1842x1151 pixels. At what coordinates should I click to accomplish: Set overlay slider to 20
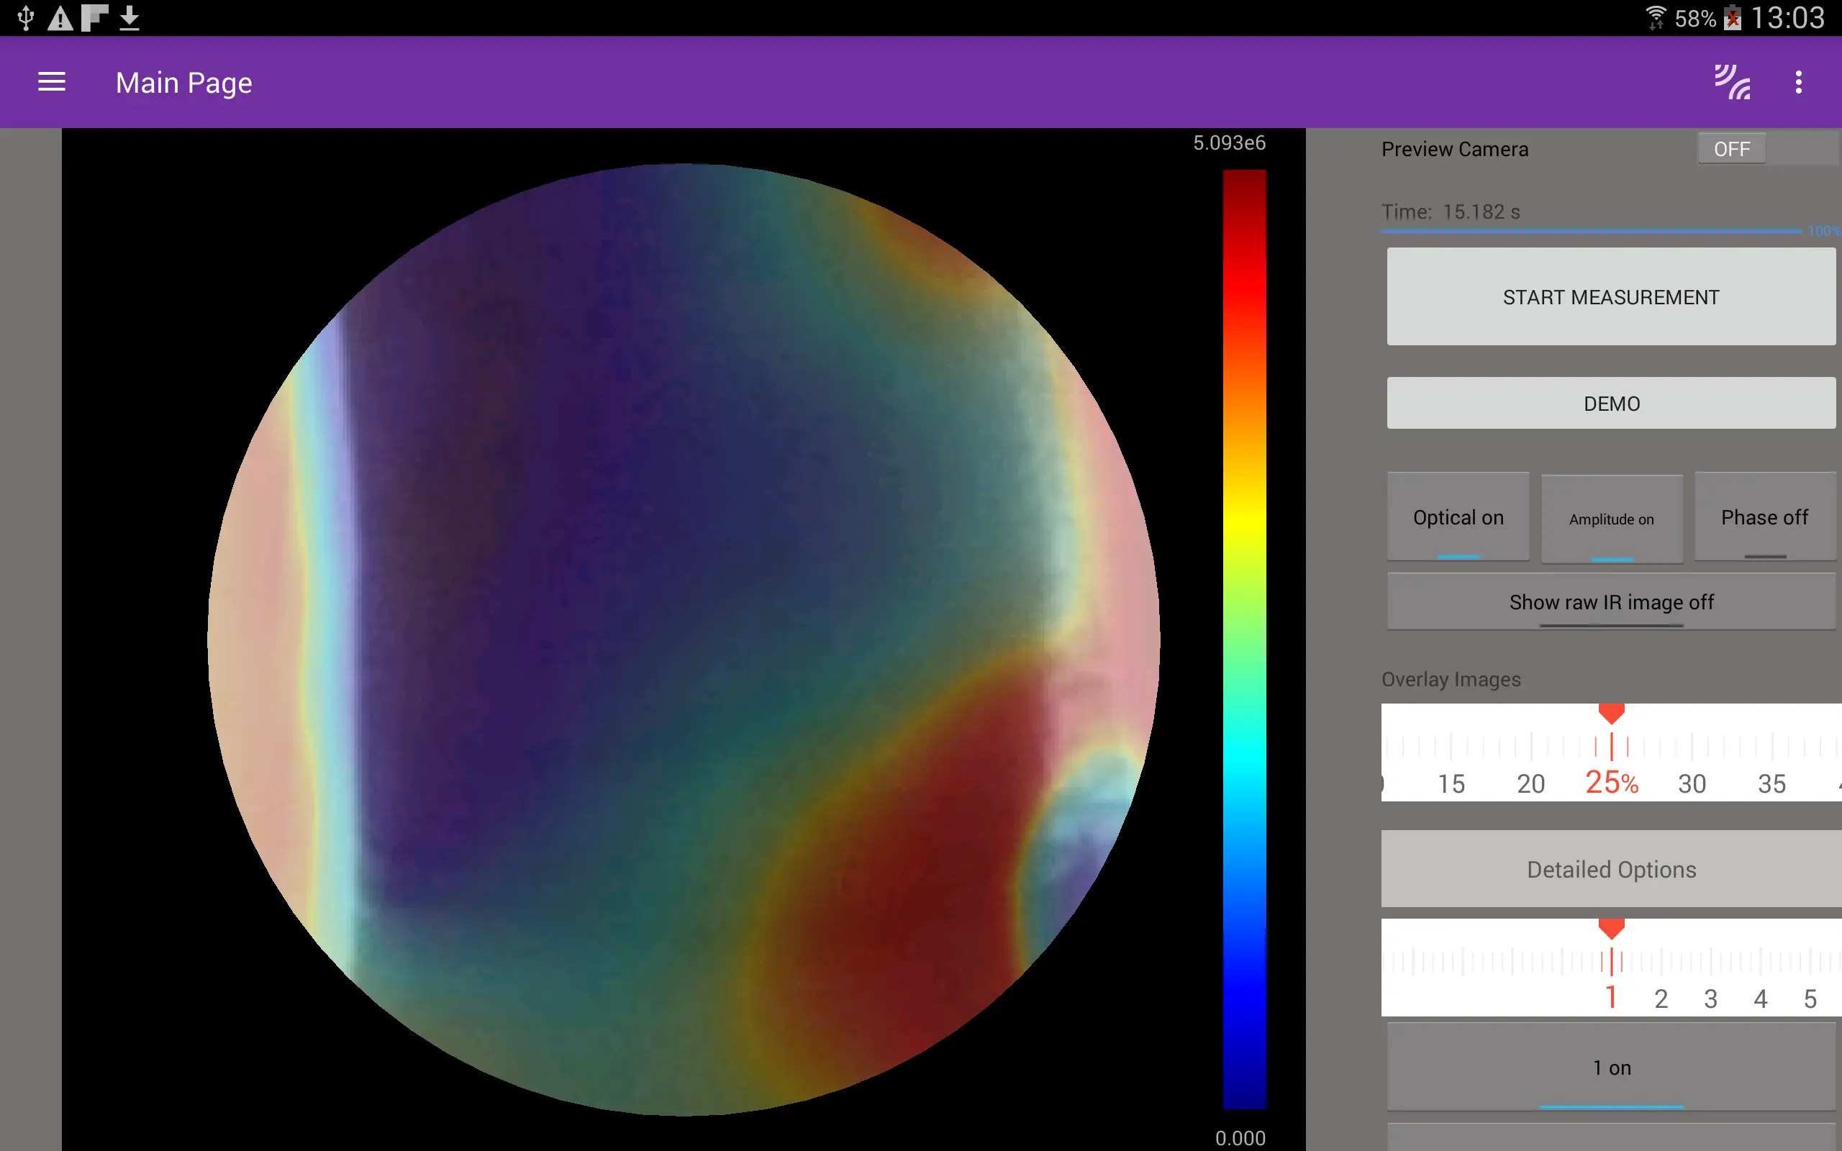coord(1530,783)
